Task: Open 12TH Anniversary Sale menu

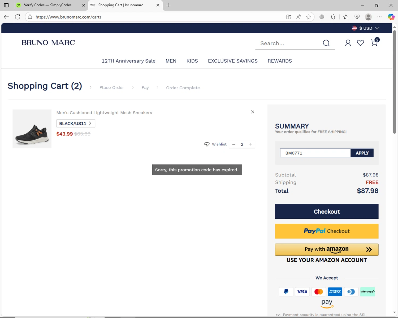Action: point(128,61)
